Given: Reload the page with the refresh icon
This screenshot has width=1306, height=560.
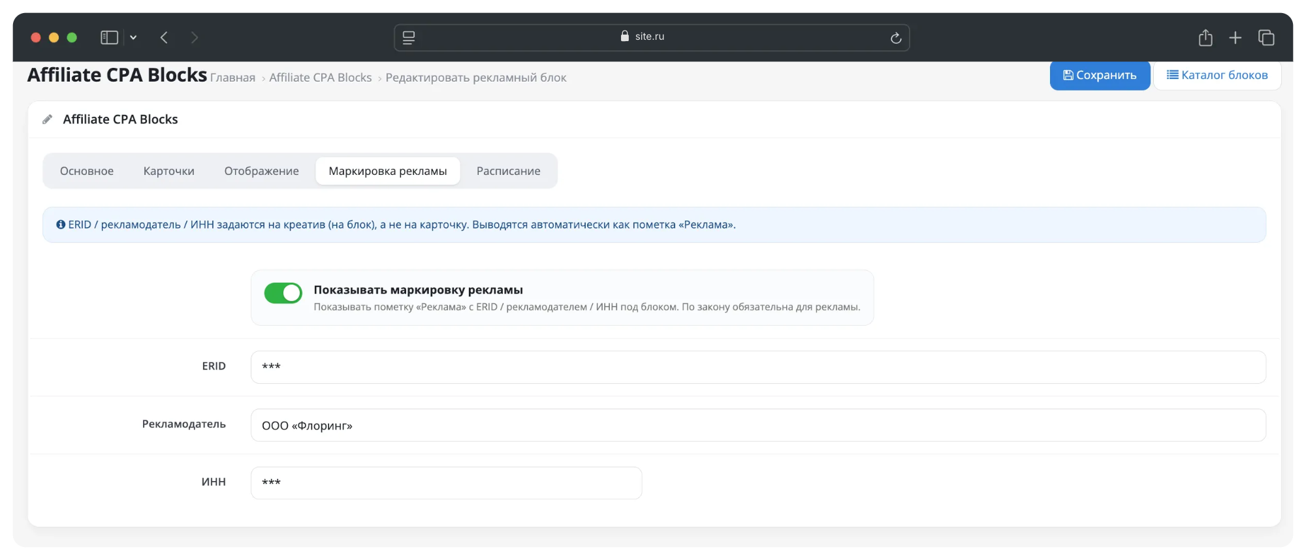Looking at the screenshot, I should click(x=896, y=38).
